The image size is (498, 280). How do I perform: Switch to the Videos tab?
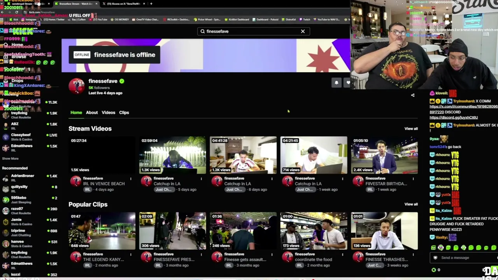point(109,112)
